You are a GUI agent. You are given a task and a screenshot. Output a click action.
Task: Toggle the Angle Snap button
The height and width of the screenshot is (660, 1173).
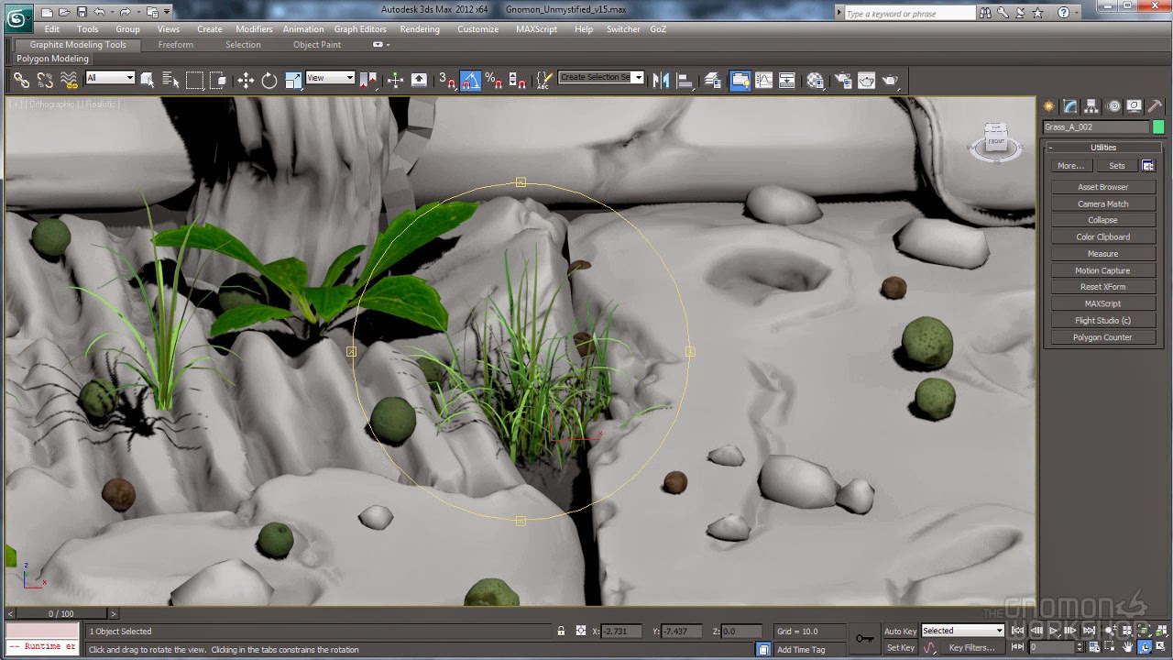[x=470, y=81]
